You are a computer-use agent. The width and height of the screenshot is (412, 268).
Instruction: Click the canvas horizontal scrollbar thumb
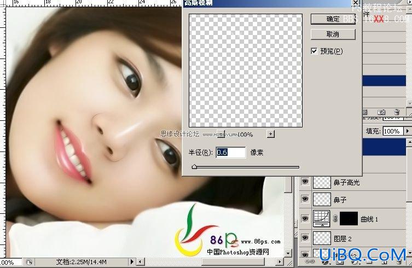[x=233, y=261]
